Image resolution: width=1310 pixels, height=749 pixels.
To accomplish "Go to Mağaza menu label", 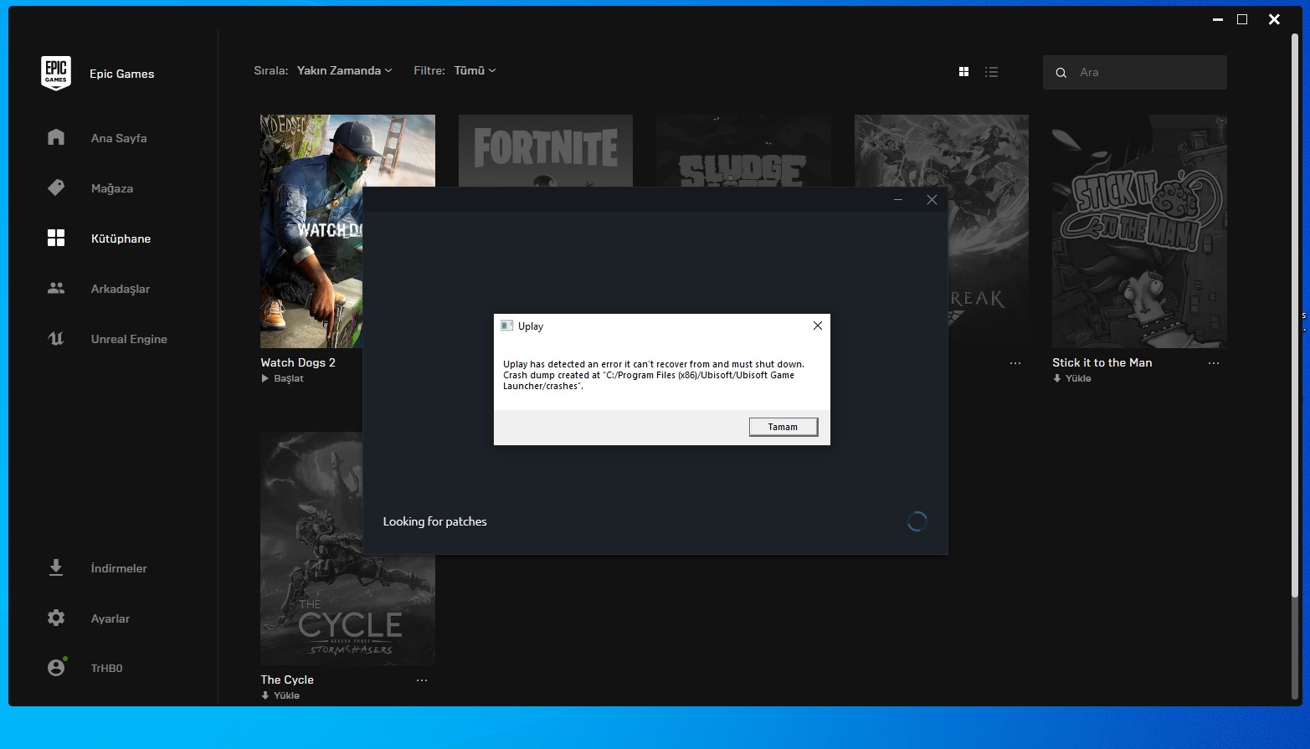I will pos(112,188).
